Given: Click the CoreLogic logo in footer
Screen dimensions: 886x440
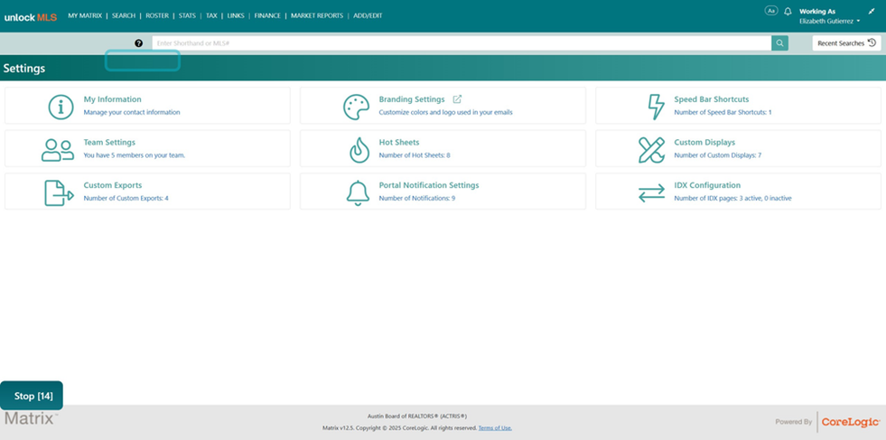Looking at the screenshot, I should 851,422.
